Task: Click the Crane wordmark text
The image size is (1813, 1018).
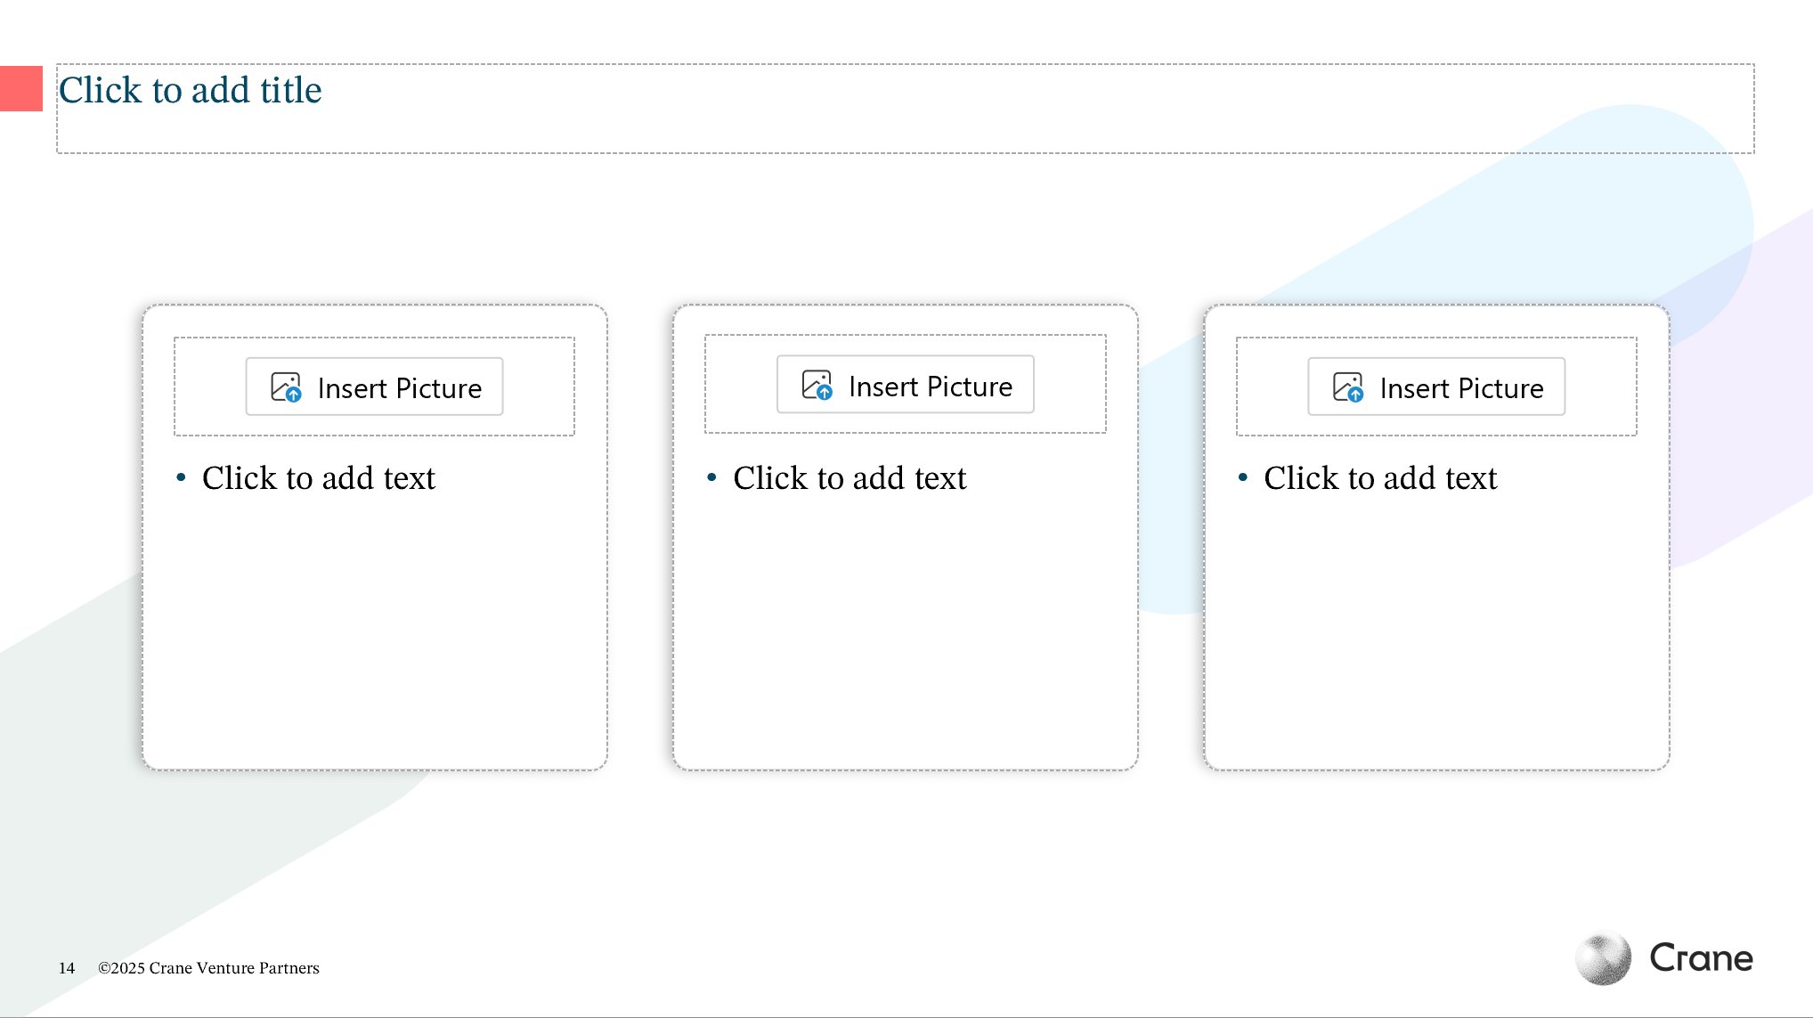Action: point(1701,958)
